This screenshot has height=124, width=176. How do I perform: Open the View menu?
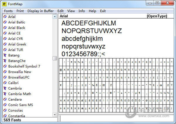(x=71, y=11)
